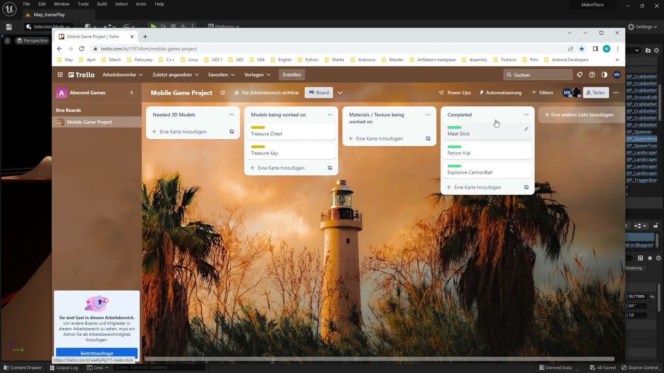Toggle the bookmark star in address bar

pos(582,49)
